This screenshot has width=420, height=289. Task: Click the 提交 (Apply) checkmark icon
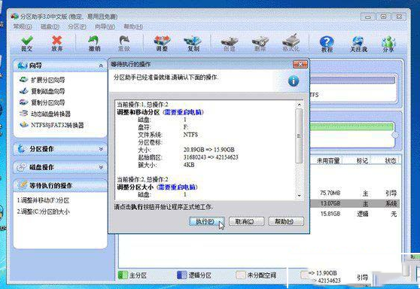pos(27,43)
